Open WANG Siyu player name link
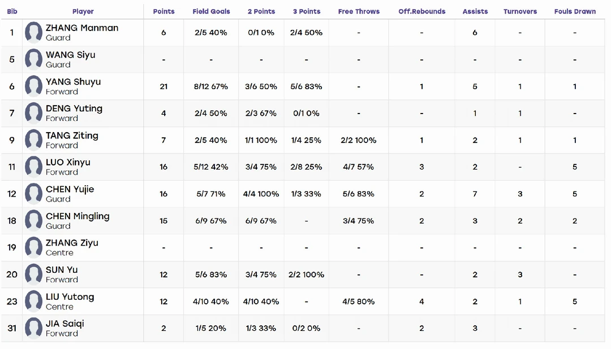The width and height of the screenshot is (611, 349). click(x=71, y=55)
